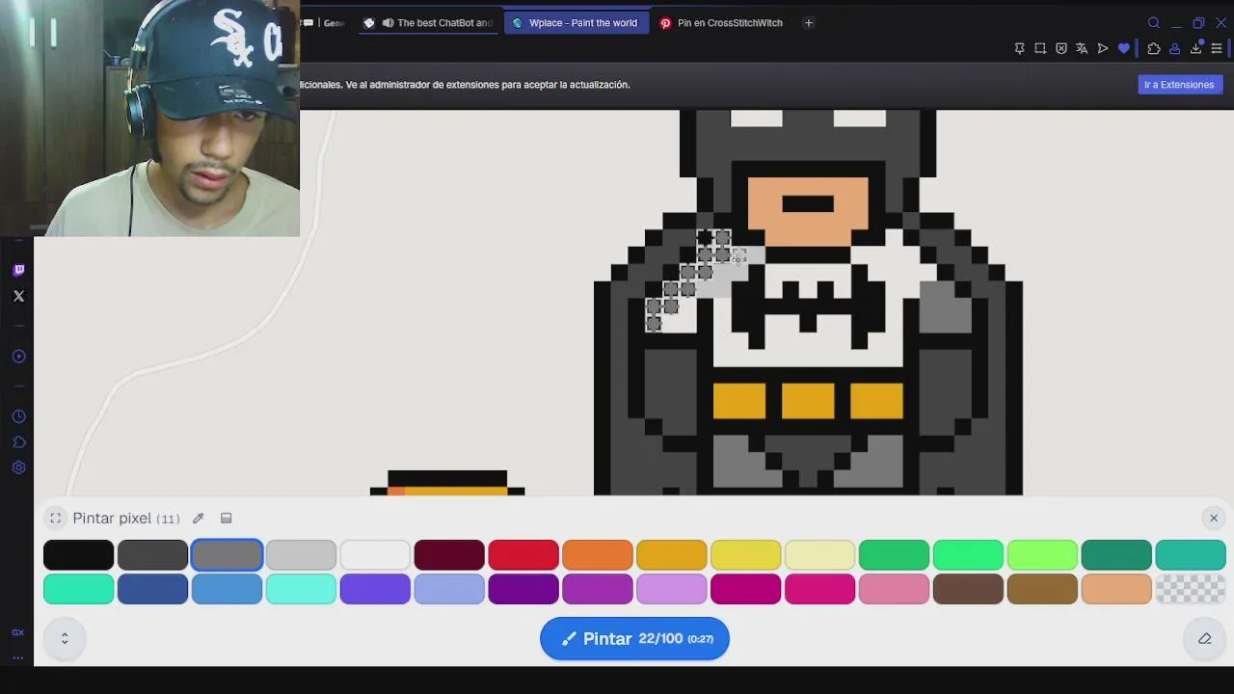Select the dark brown color swatch
The width and height of the screenshot is (1234, 694).
(x=968, y=589)
